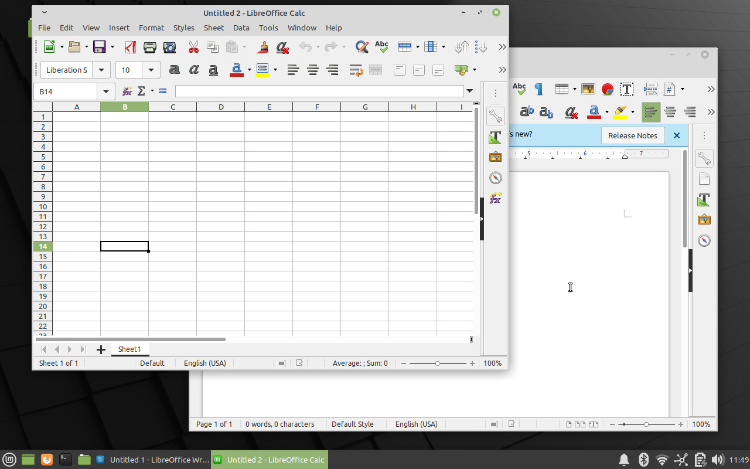
Task: Open Save dropdown arrow in Calc
Action: coord(112,47)
